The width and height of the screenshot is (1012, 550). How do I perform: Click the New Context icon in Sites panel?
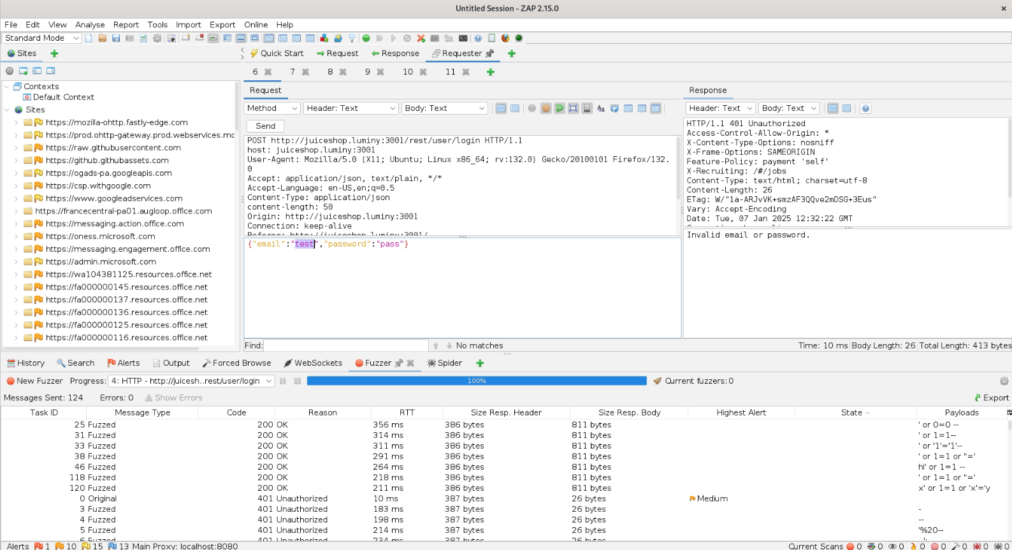click(x=23, y=71)
